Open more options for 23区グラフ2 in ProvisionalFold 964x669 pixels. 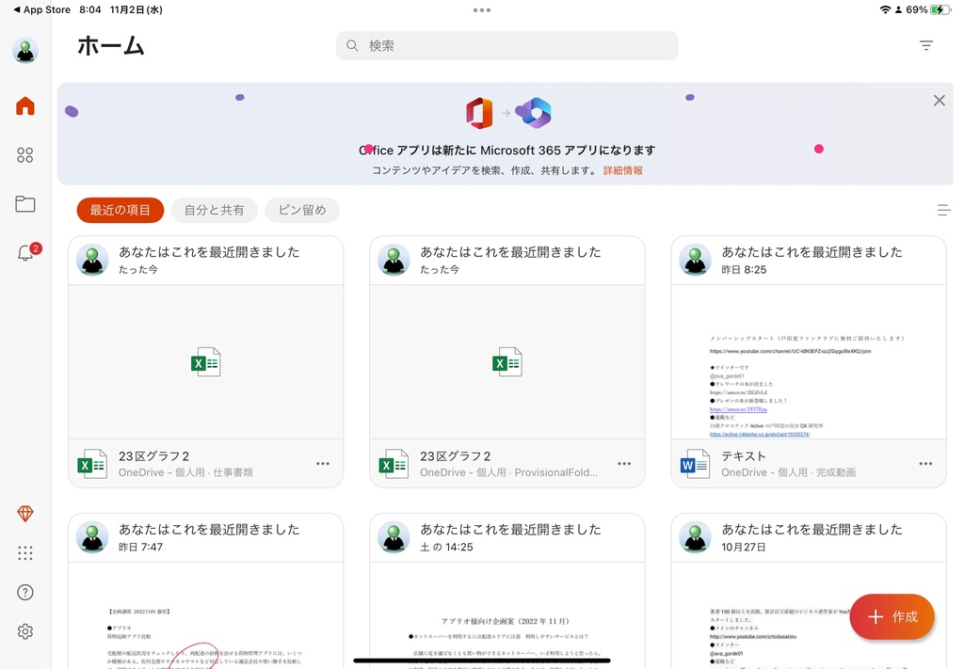624,464
